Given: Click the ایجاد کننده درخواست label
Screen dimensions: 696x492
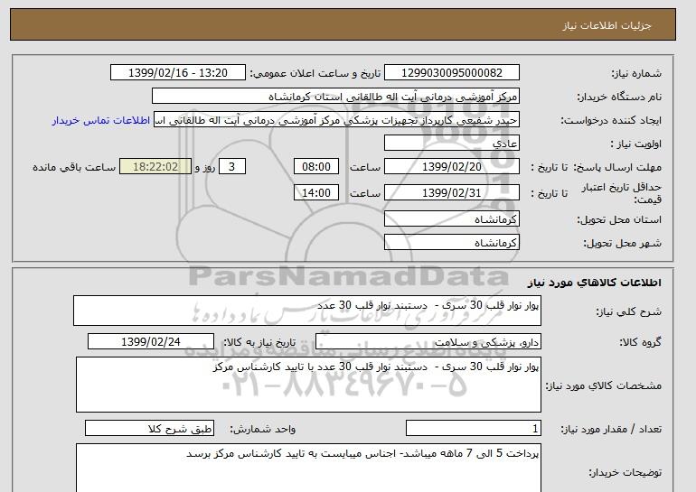Looking at the screenshot, I should (611, 121).
